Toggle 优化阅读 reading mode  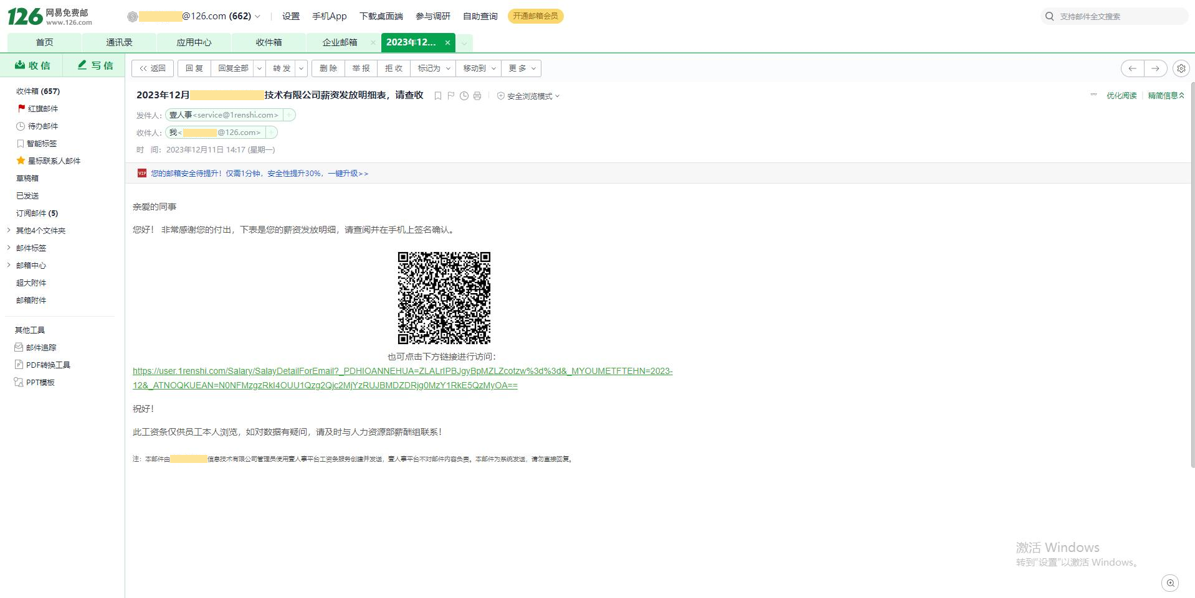(1121, 96)
